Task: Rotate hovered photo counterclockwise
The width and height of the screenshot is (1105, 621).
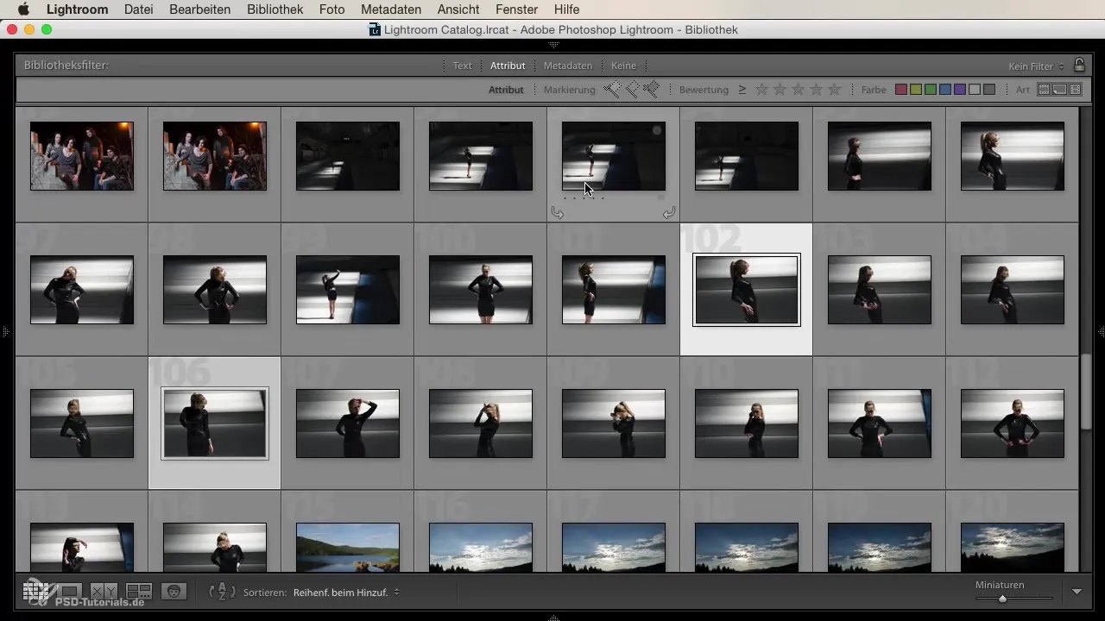Action: pyautogui.click(x=558, y=213)
